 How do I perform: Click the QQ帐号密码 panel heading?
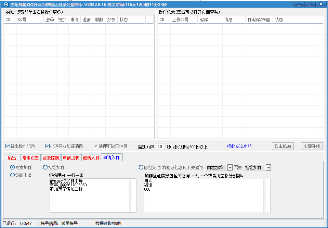click(34, 12)
